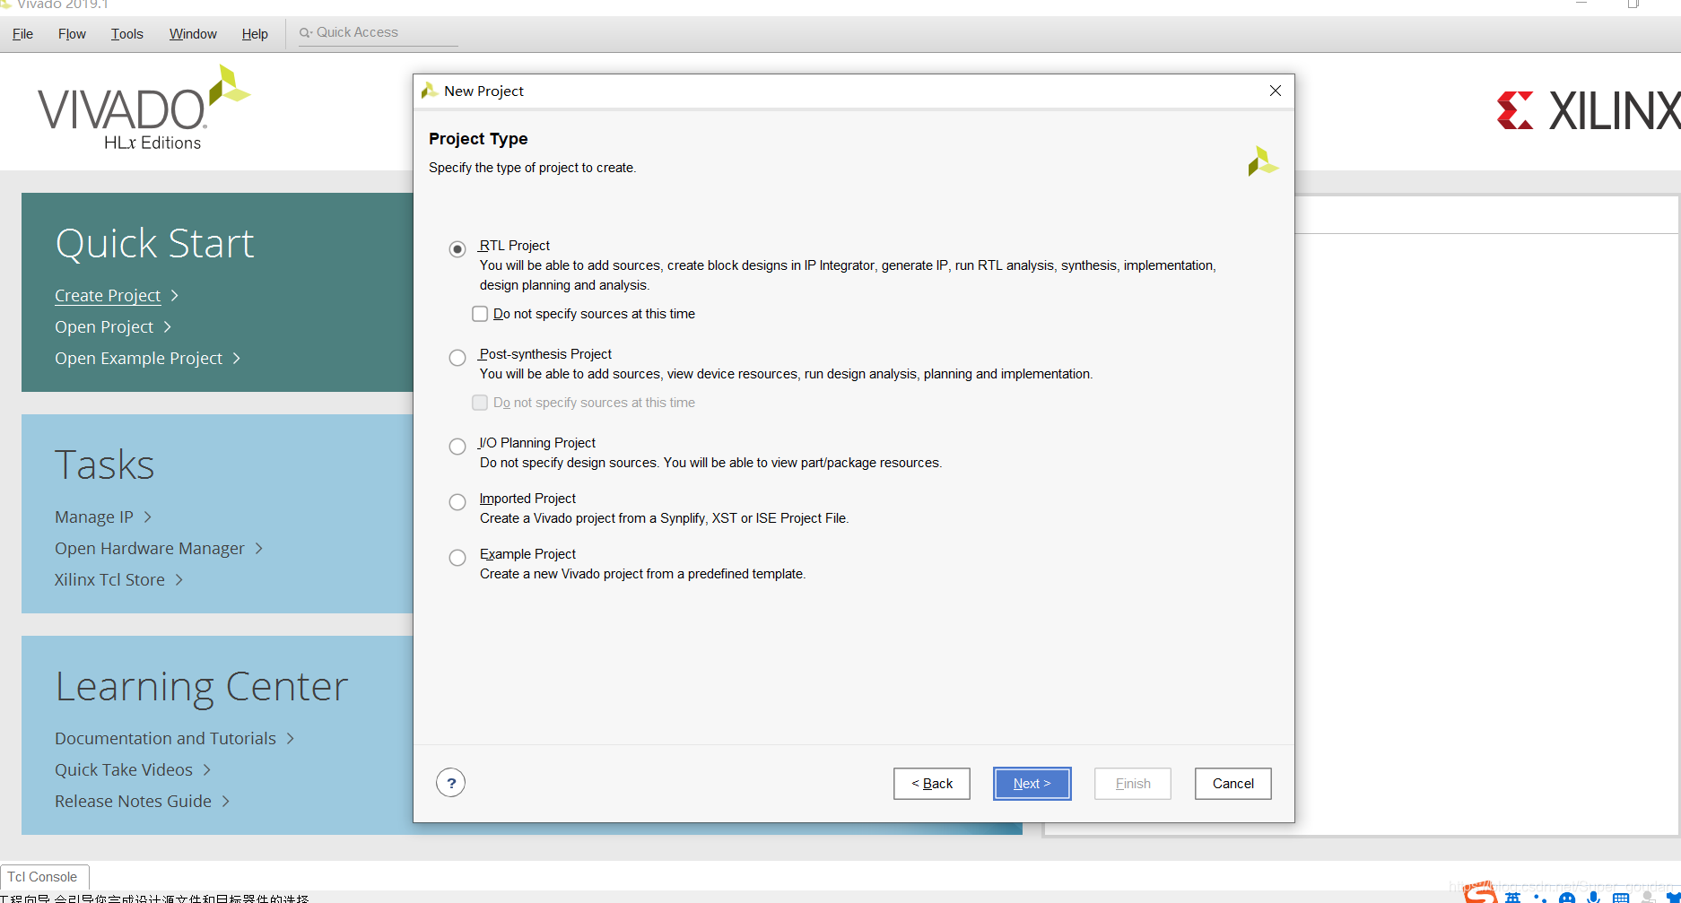Click the Sogou microphone voice input icon
This screenshot has height=903, width=1681.
tap(1593, 897)
